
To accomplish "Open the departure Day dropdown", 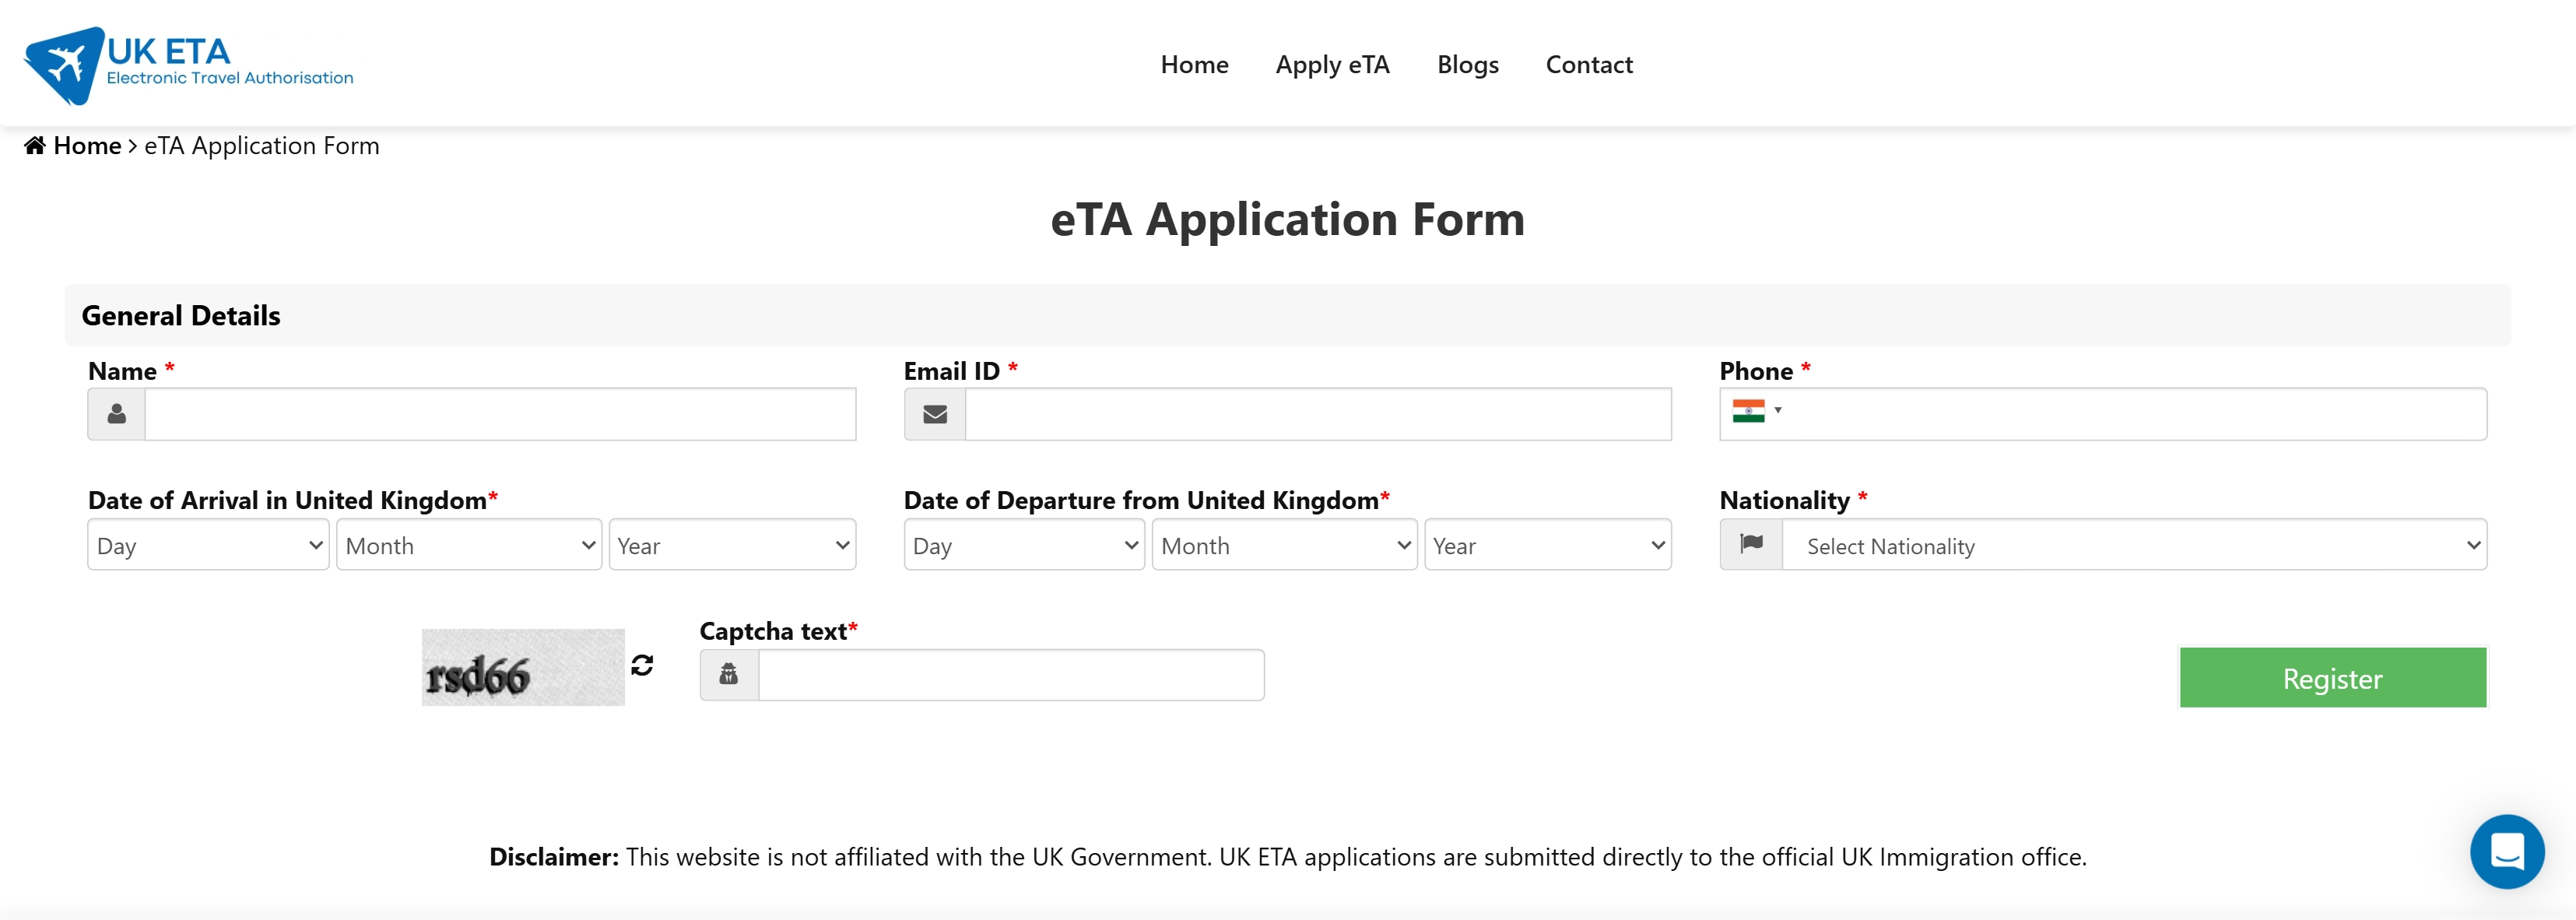I will coord(1024,545).
